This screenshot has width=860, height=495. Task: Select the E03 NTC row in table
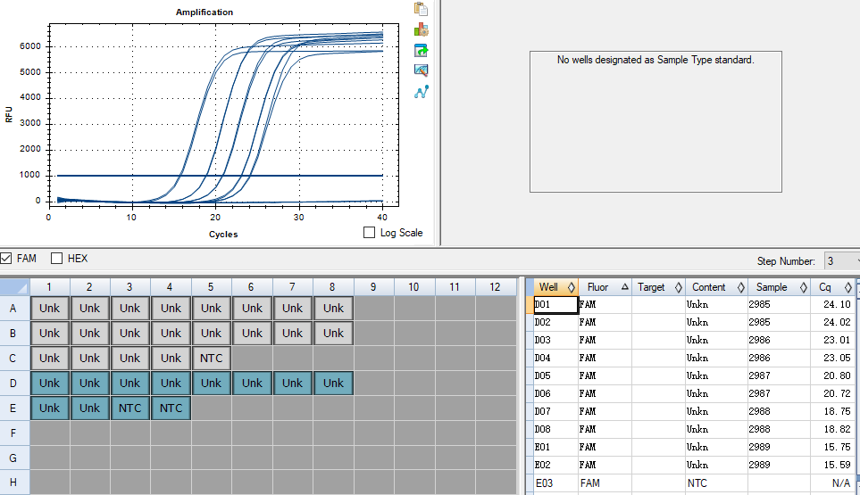pyautogui.click(x=694, y=483)
